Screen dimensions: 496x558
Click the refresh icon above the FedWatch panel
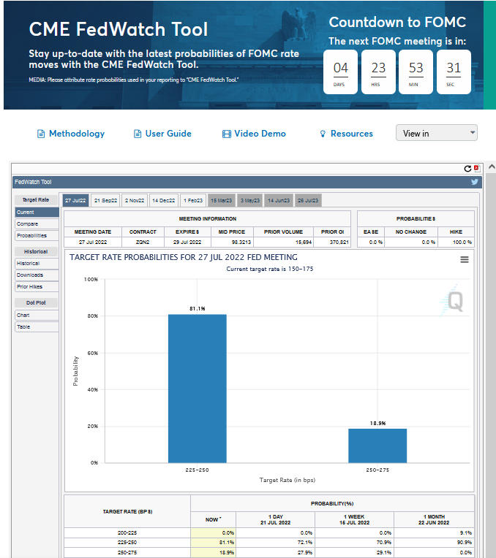467,169
